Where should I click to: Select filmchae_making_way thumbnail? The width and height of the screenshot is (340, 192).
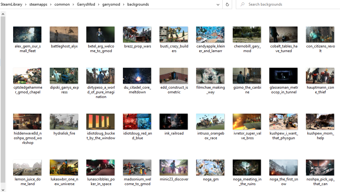(x=210, y=76)
